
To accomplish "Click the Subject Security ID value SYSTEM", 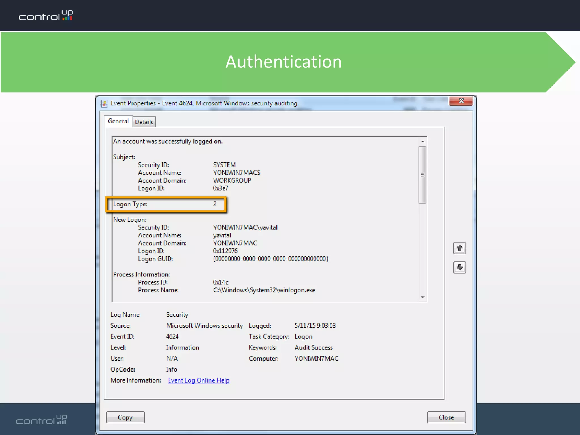I will (224, 165).
